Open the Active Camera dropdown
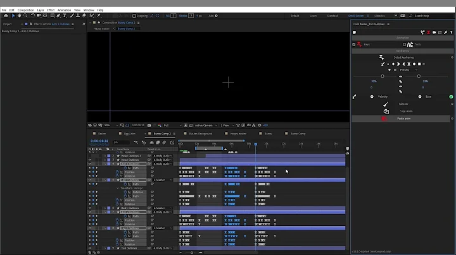This screenshot has height=255, width=456. pos(206,126)
